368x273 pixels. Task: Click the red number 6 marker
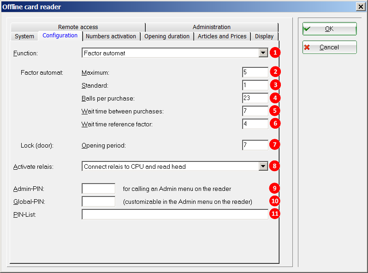pos(275,124)
